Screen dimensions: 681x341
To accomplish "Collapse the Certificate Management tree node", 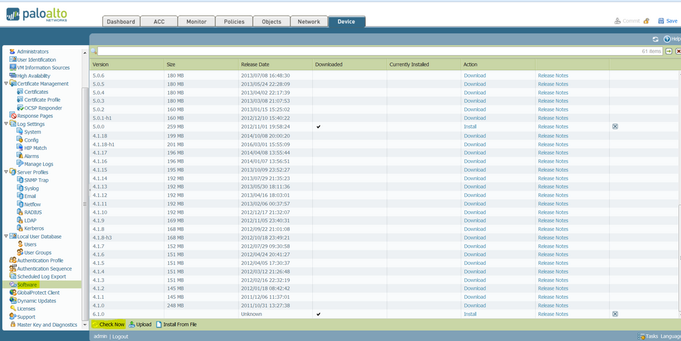I will (6, 84).
